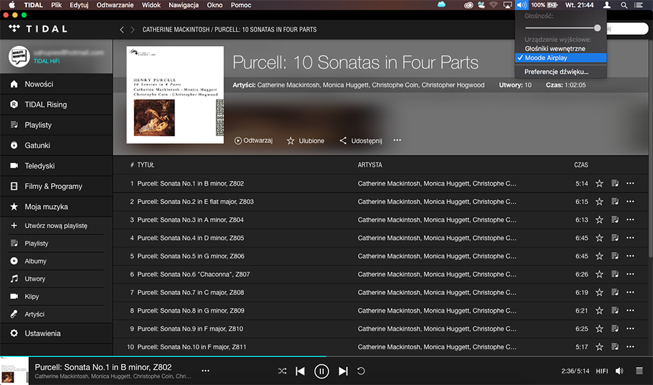Viewport: 653px width, 385px height.
Task: Go forward in navigation history
Action: [x=133, y=30]
